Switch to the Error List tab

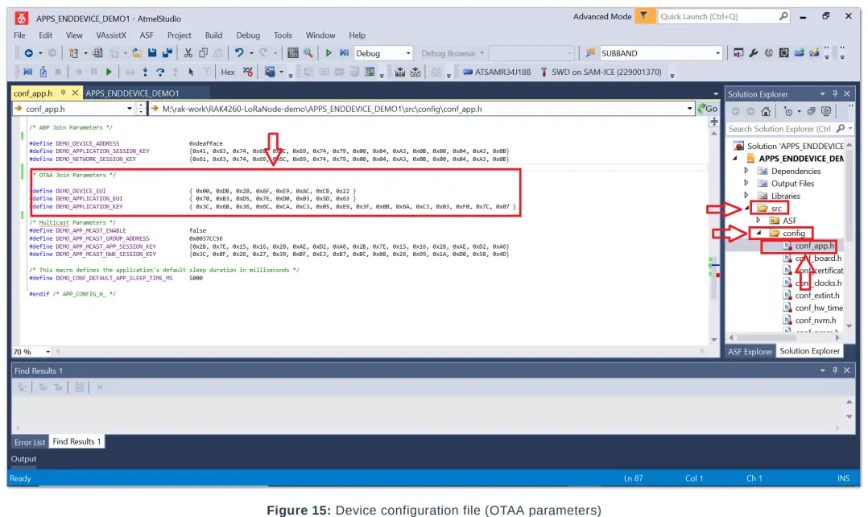click(30, 442)
